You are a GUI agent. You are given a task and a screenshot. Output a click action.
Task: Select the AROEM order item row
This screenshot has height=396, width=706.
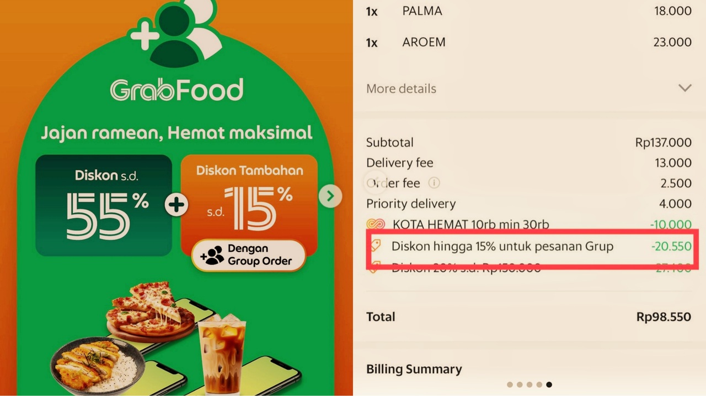coord(529,42)
